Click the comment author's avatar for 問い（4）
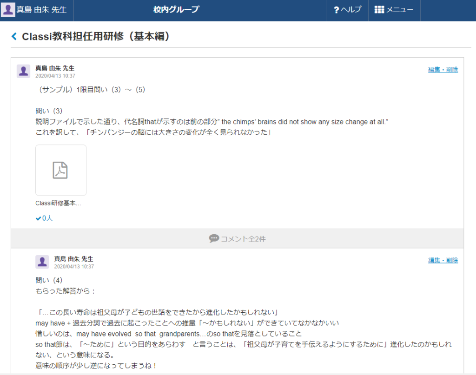Viewport: 476px width, 375px height. tap(42, 262)
